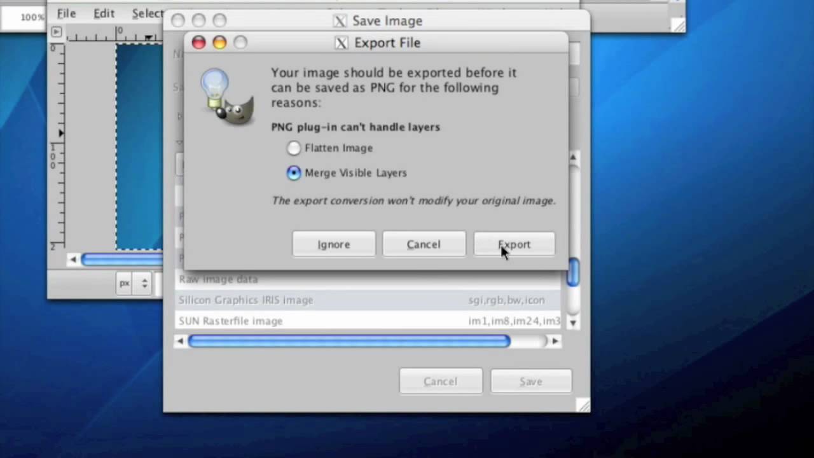814x458 pixels.
Task: Select the Flatten Image radio button
Action: (293, 148)
